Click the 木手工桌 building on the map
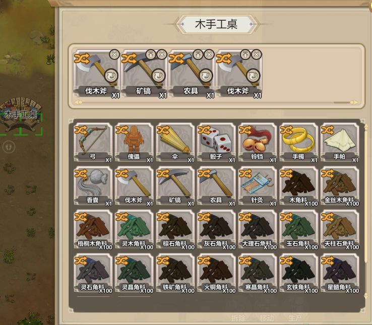Screen dimensions: 372x325 (x=21, y=114)
